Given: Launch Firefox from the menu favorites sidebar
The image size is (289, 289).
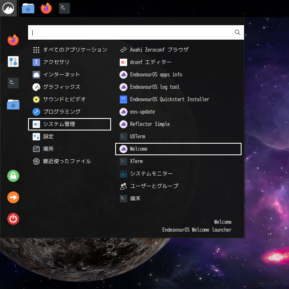Looking at the screenshot, I should tap(13, 40).
